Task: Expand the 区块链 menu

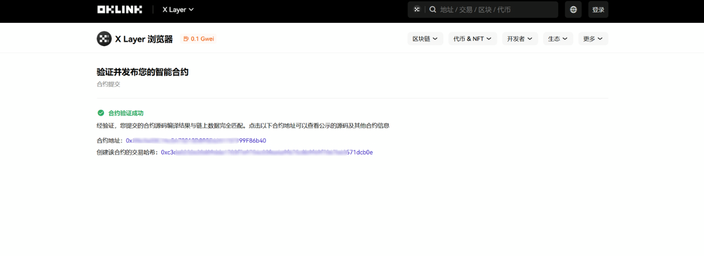Action: point(425,38)
